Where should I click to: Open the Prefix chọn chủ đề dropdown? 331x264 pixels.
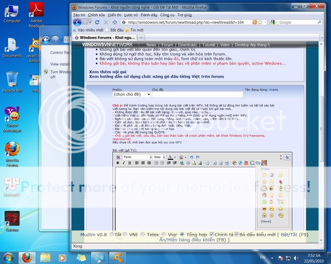tap(132, 94)
